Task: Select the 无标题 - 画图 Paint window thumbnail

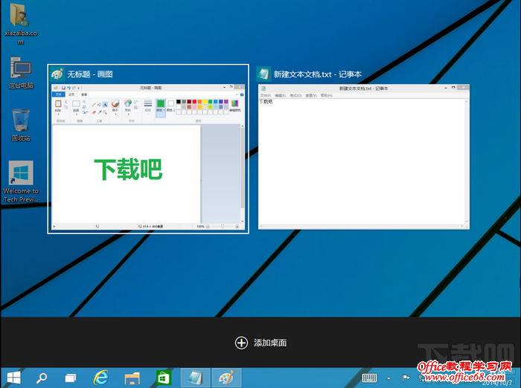Action: 148,149
